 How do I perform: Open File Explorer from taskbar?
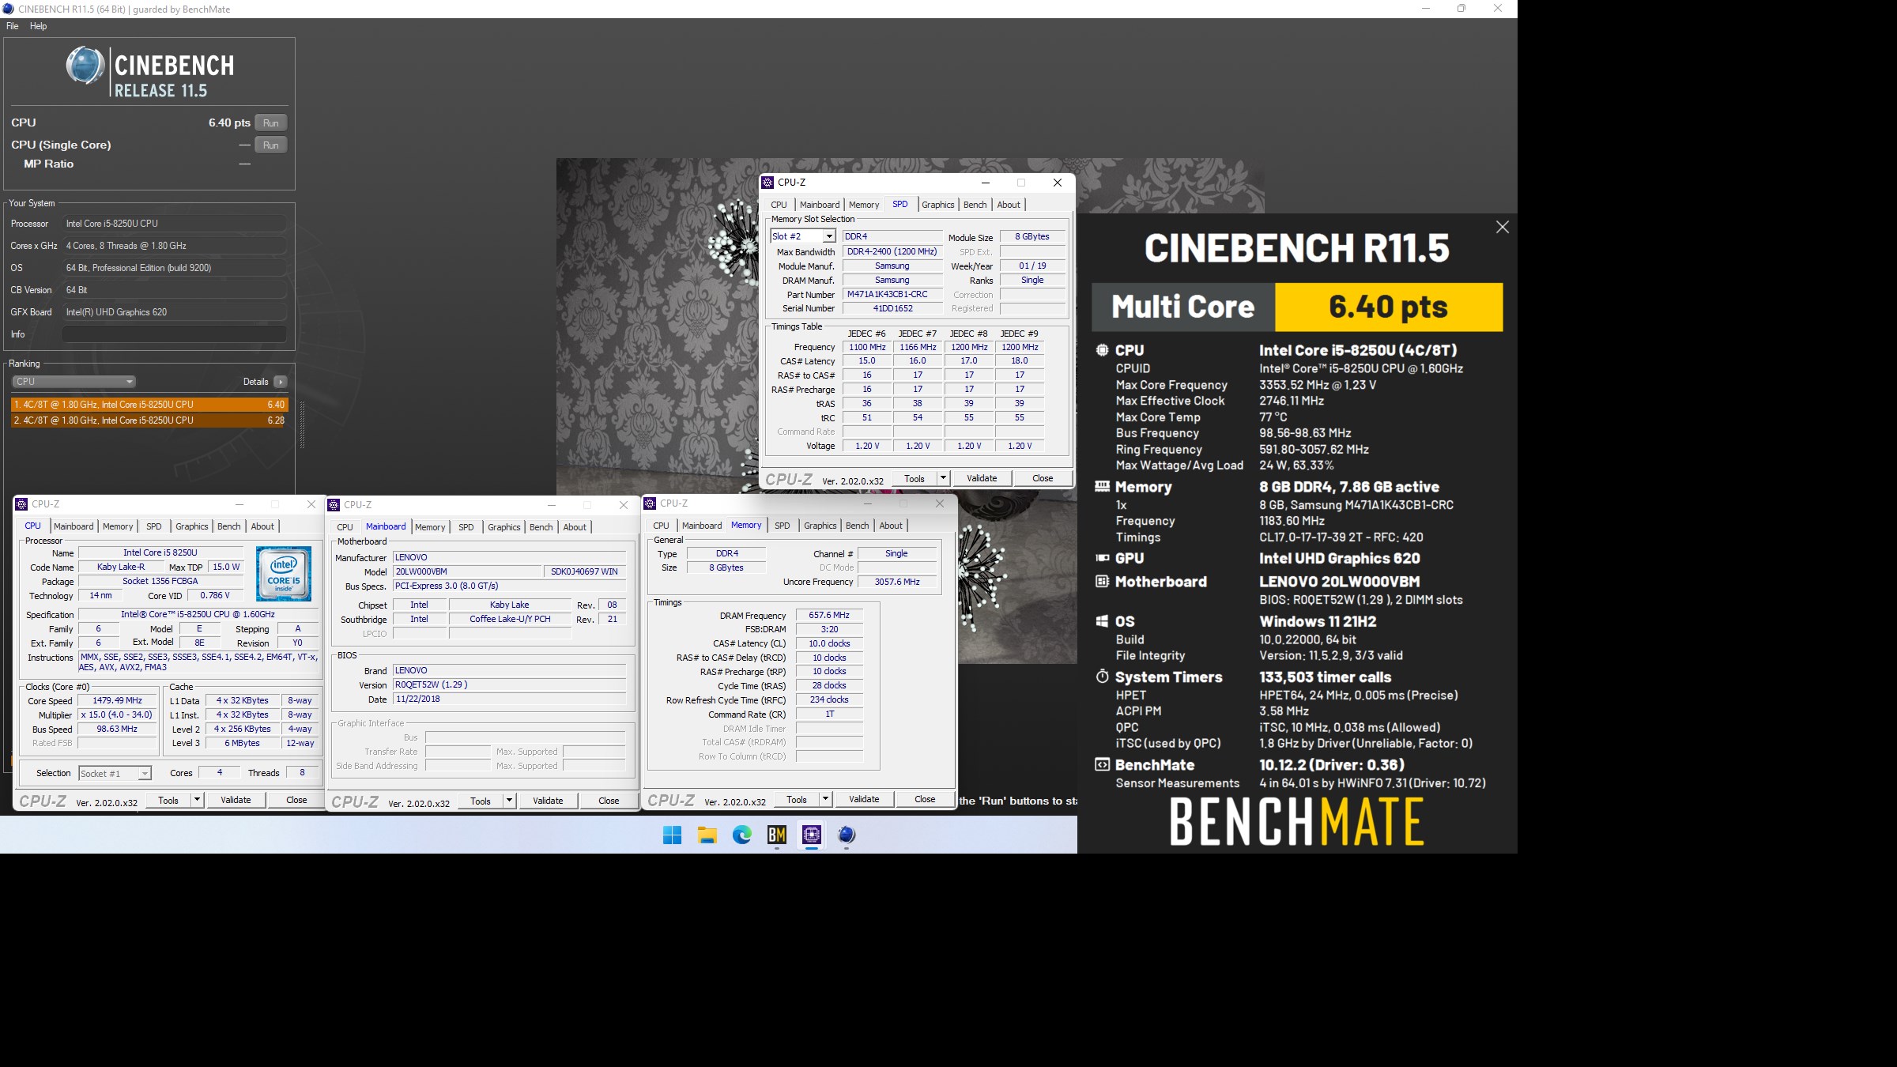coord(707,835)
